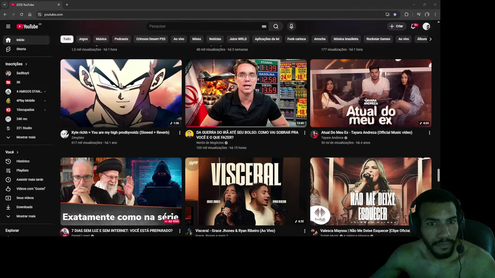
Task: Play the Nerds de Negócios thumbnail
Action: [x=246, y=93]
